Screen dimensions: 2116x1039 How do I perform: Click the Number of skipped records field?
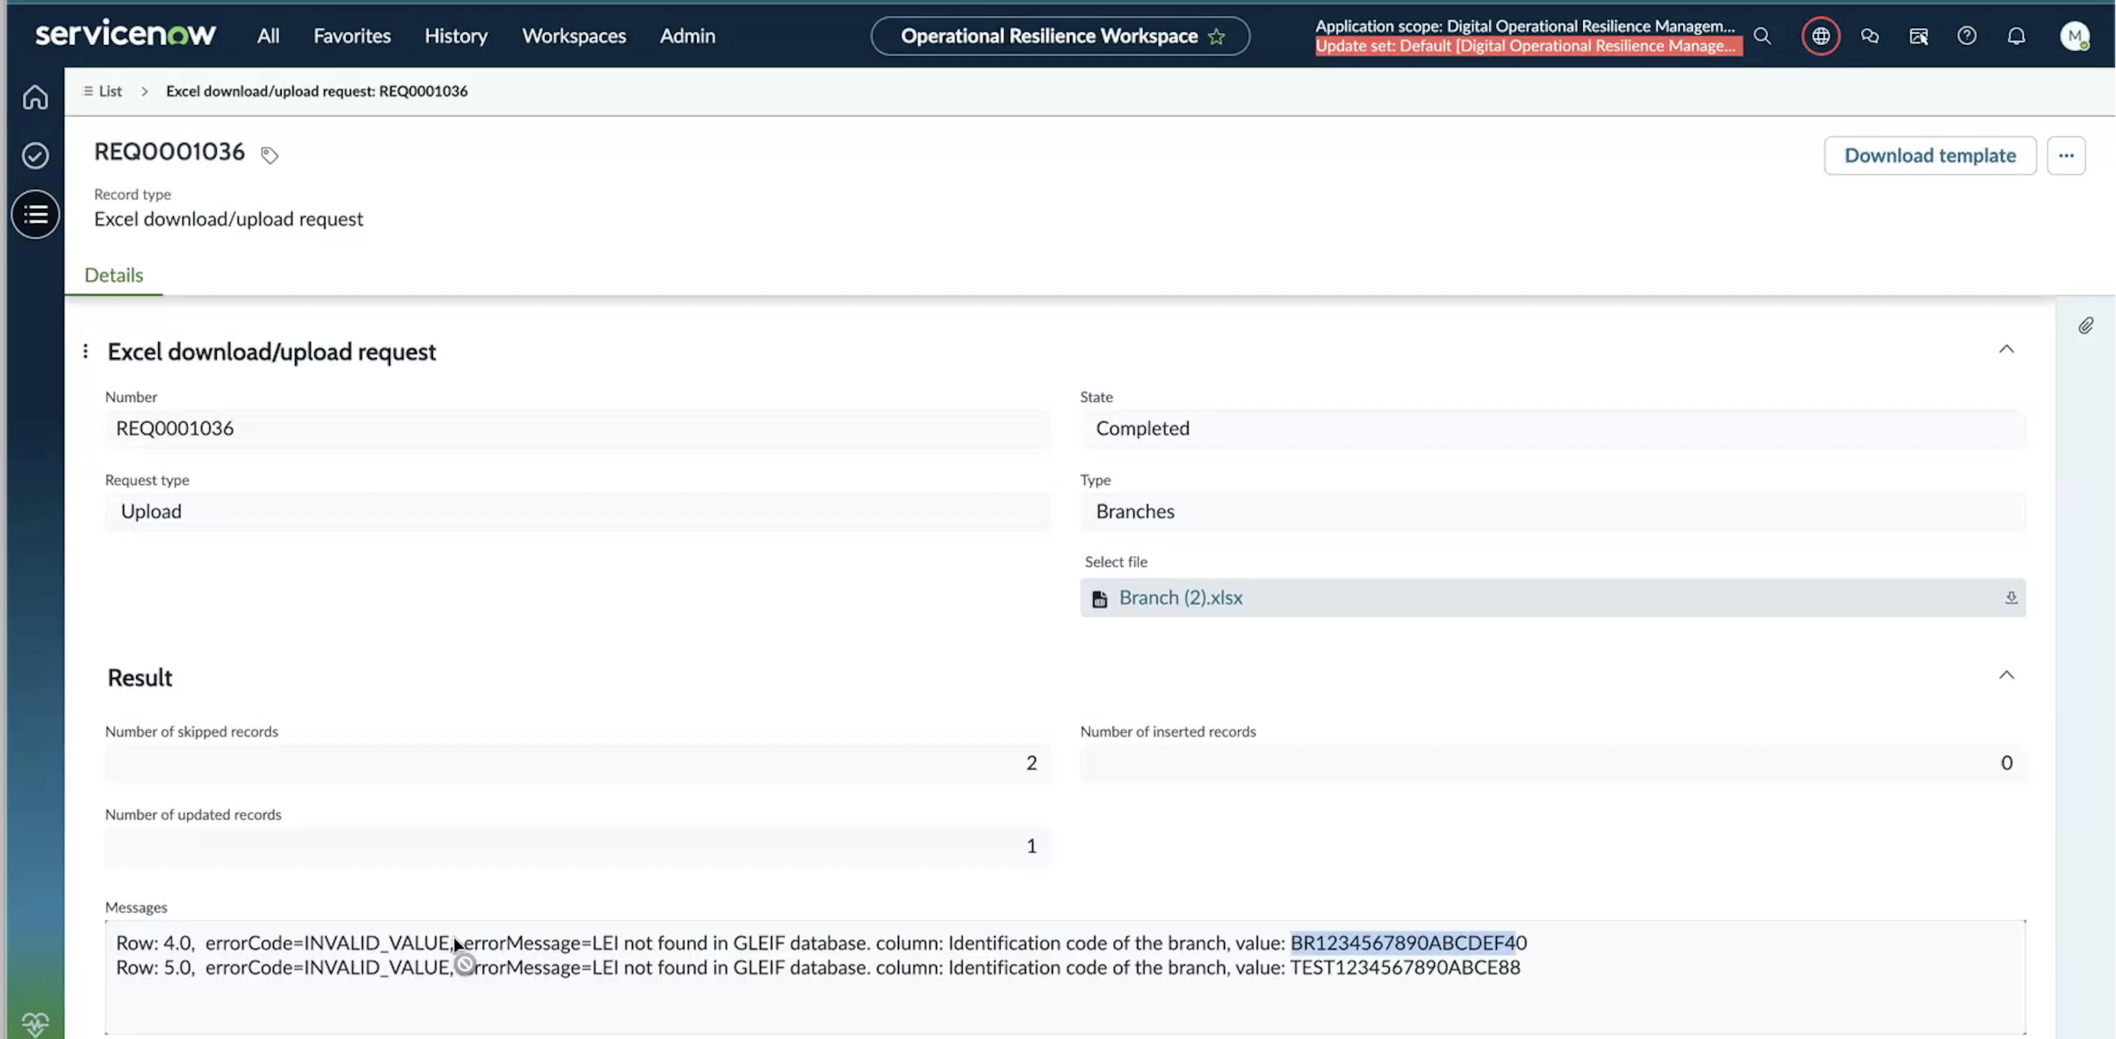[x=577, y=763]
